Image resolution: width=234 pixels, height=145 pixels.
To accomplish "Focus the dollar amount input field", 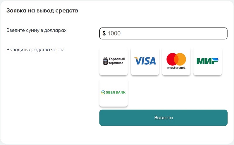I will [x=163, y=33].
